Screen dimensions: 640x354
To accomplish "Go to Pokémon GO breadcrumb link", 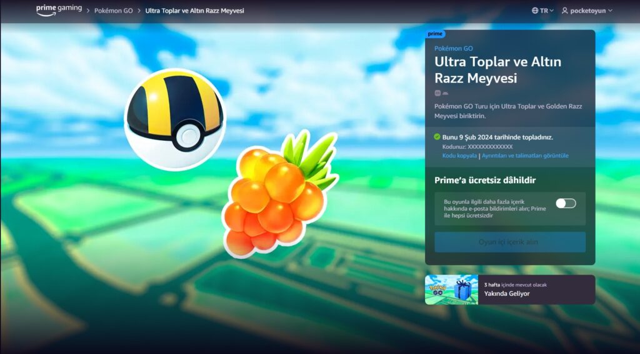I will pos(114,11).
